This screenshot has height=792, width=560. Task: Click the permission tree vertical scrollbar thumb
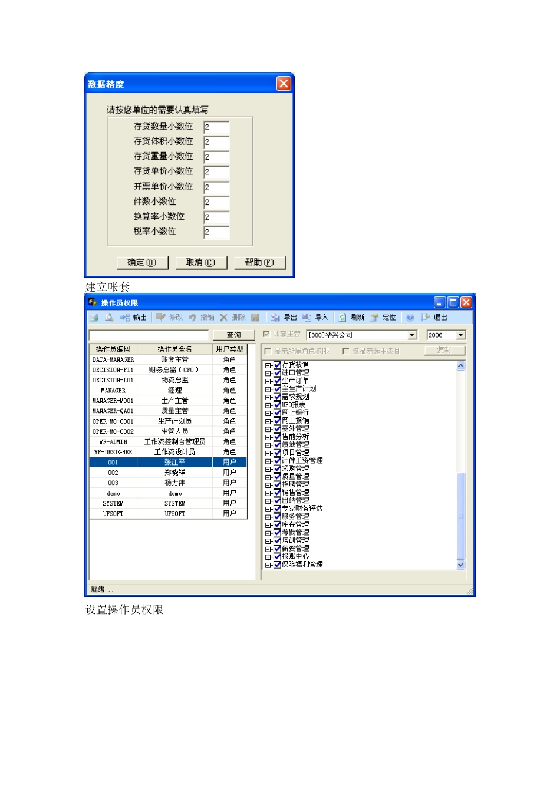click(461, 515)
